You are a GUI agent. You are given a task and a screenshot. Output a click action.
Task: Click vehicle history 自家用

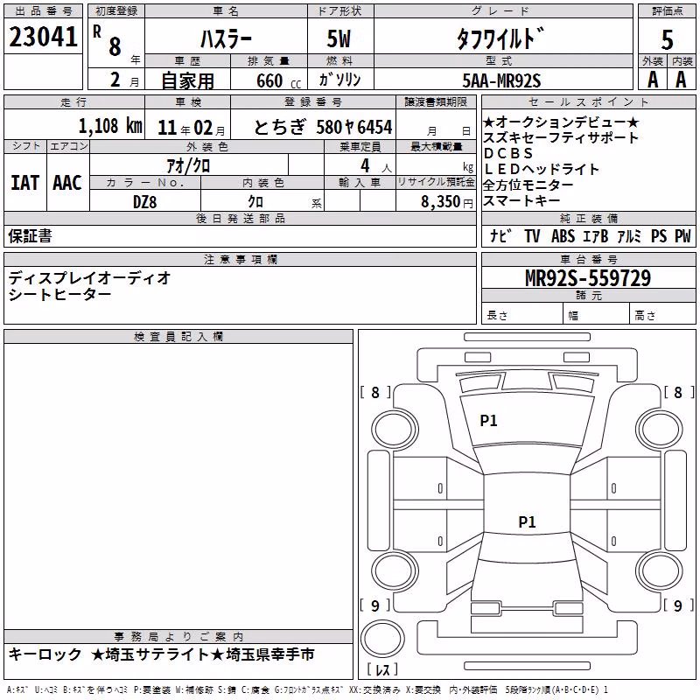tap(187, 80)
